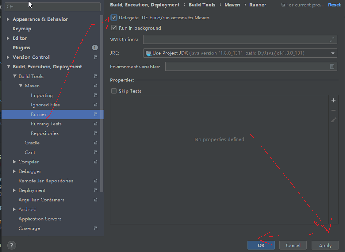Add a new Maven property
Viewport: 345px width, 252px height.
point(334,100)
